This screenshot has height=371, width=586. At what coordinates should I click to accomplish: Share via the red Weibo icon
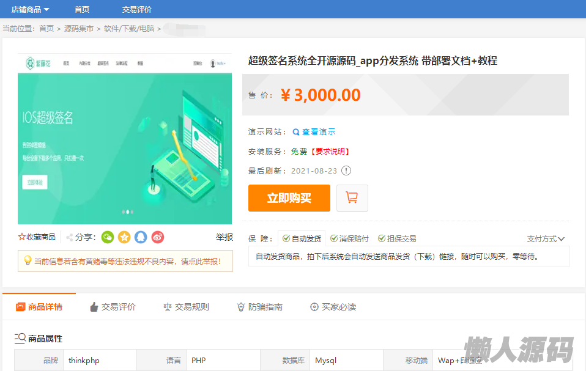158,237
